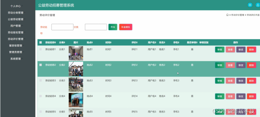Viewport: 260px width, 117px height.
Task: Click 审核 button for 劳动名称3
Action: pos(220,81)
